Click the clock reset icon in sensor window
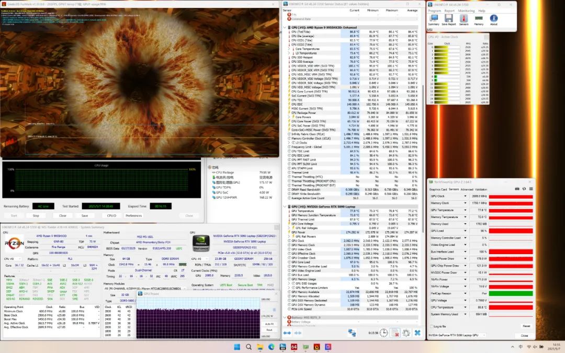The width and height of the screenshot is (565, 353). tap(383, 333)
